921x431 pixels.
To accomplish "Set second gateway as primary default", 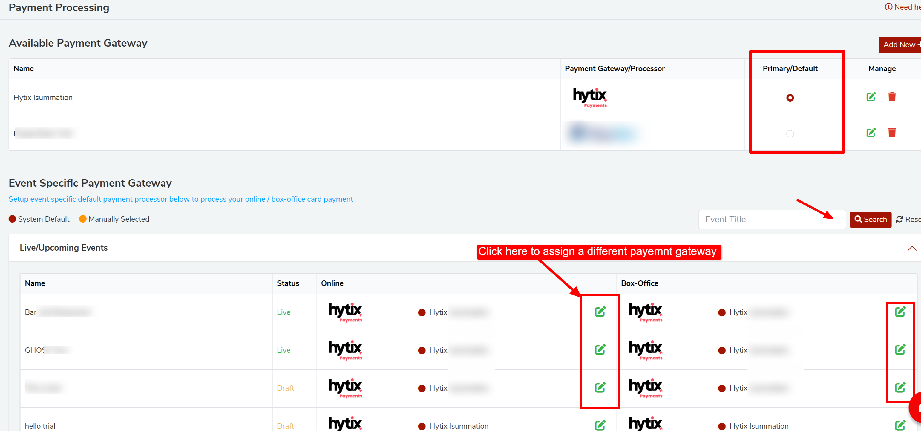I will click(790, 134).
